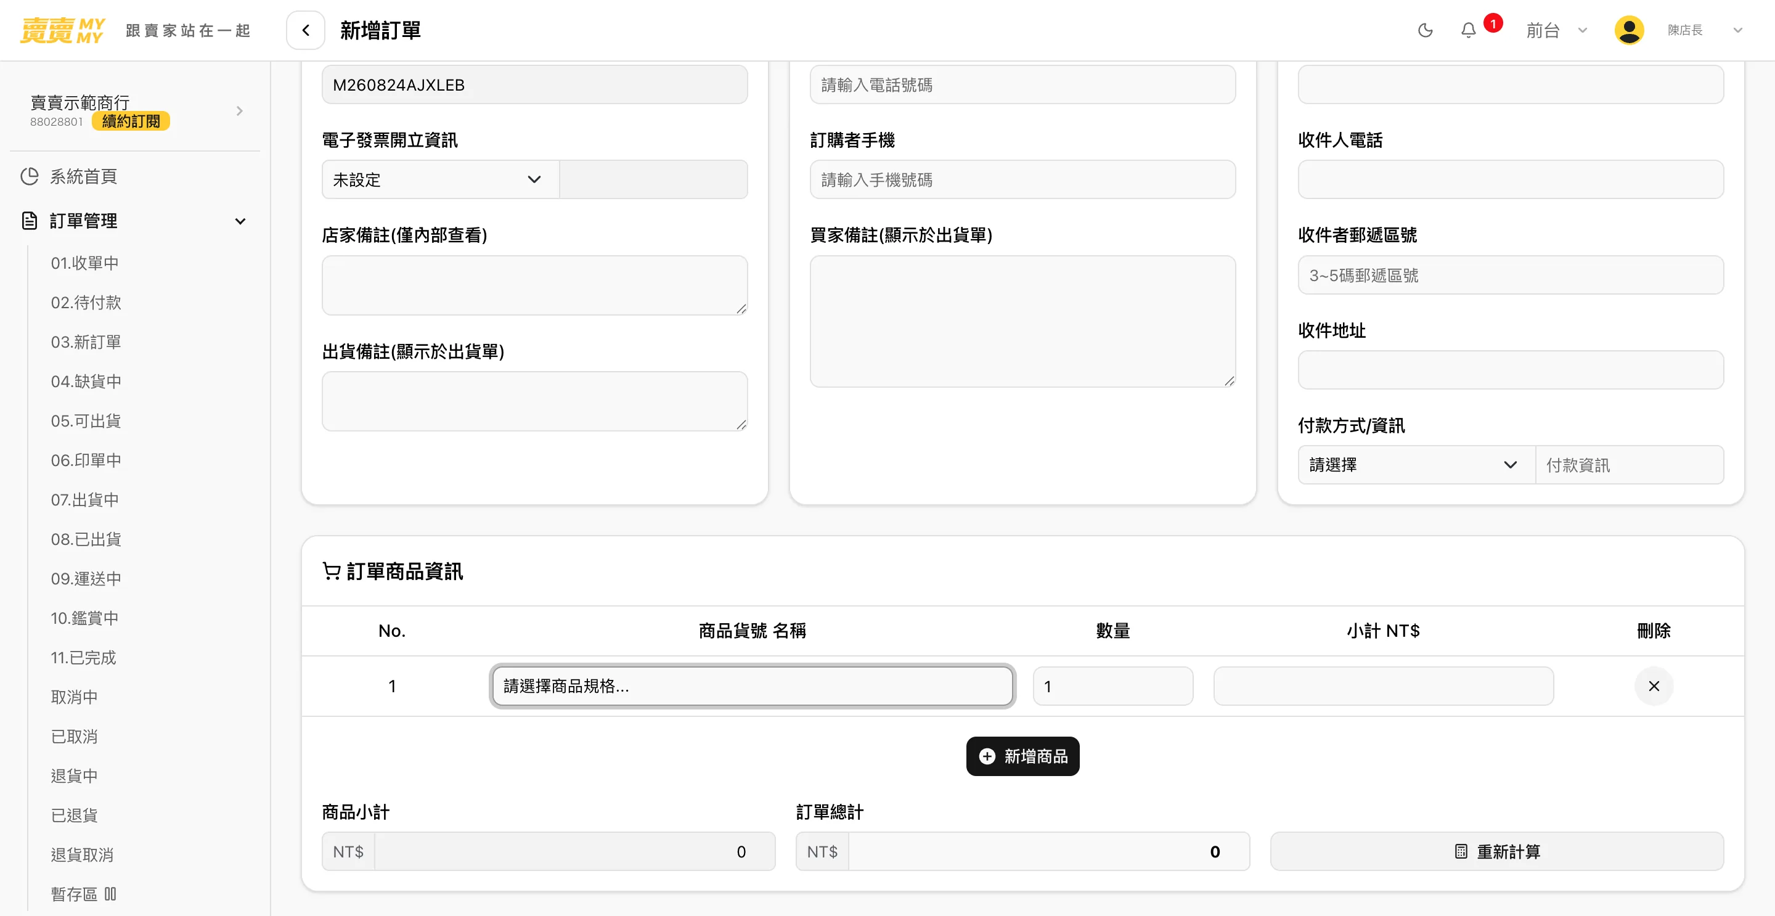The image size is (1775, 916).
Task: Open the 前台 dropdown
Action: (x=1557, y=30)
